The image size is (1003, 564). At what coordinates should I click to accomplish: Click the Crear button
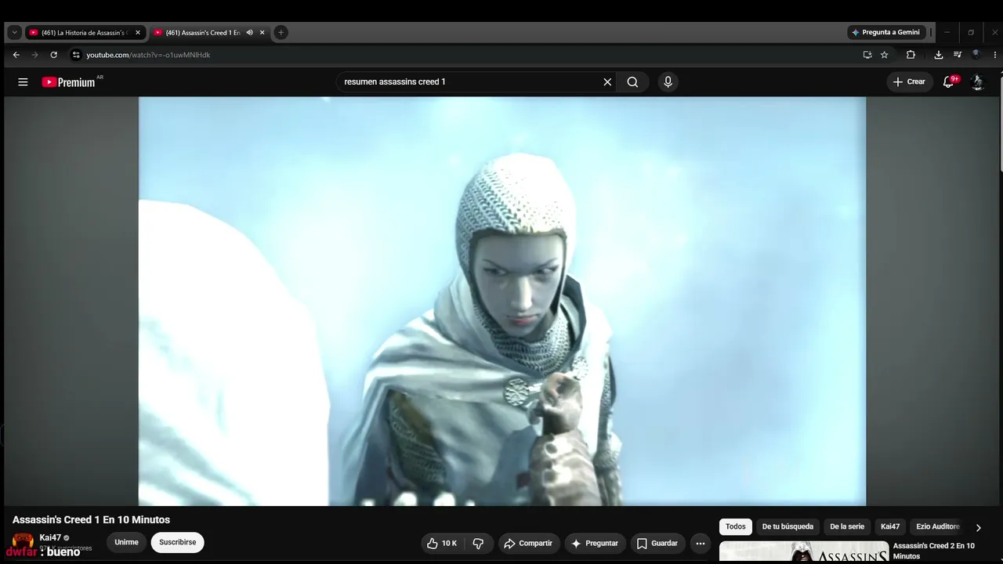coord(909,81)
